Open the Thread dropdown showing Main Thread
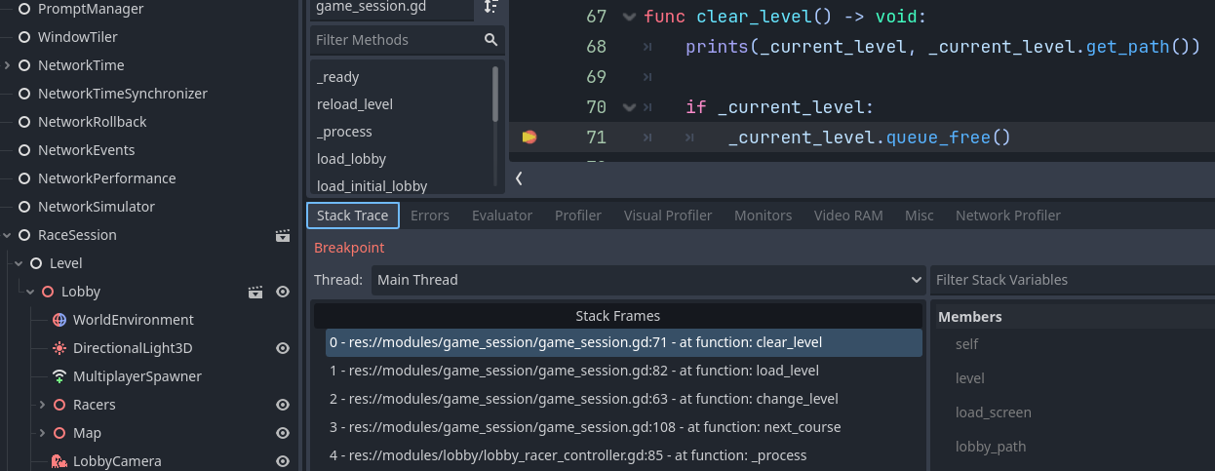Image resolution: width=1215 pixels, height=471 pixels. coord(648,280)
